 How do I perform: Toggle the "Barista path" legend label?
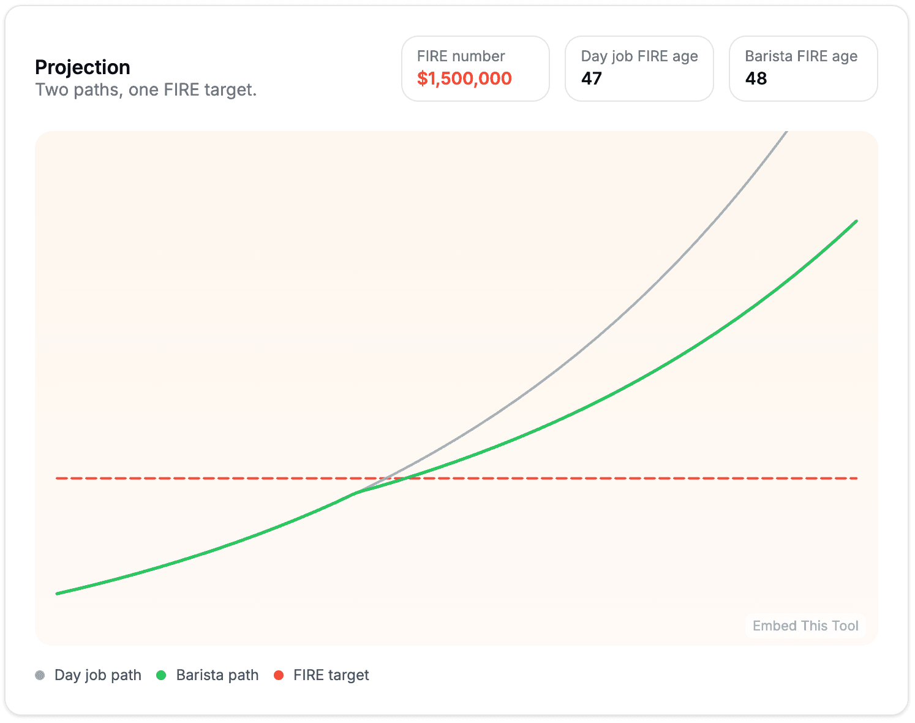click(x=217, y=675)
